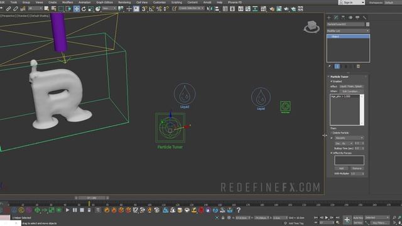The width and height of the screenshot is (402, 226).
Task: Open the Phoenix FD menu
Action: (234, 3)
